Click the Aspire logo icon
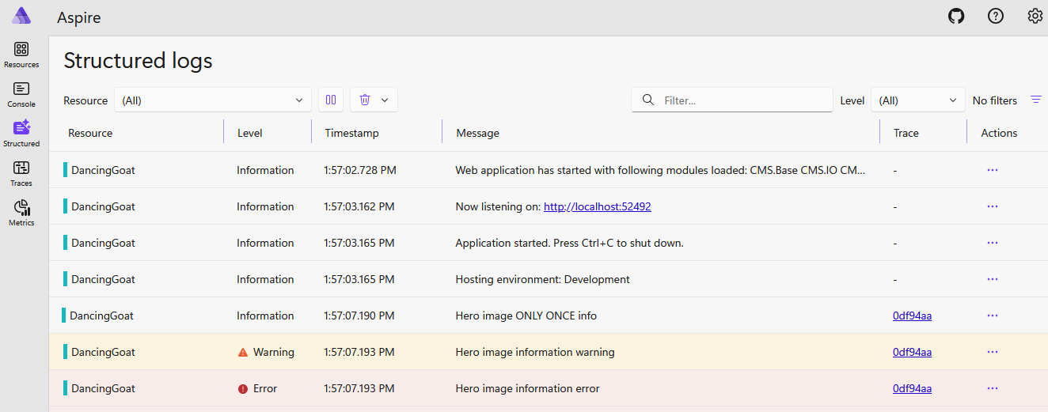This screenshot has width=1048, height=412. coord(21,16)
